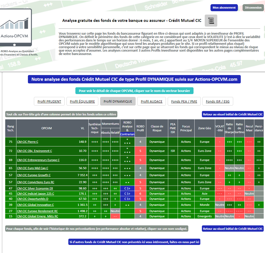Click the Monde zone cell
This screenshot has height=253, width=265.
205,205
